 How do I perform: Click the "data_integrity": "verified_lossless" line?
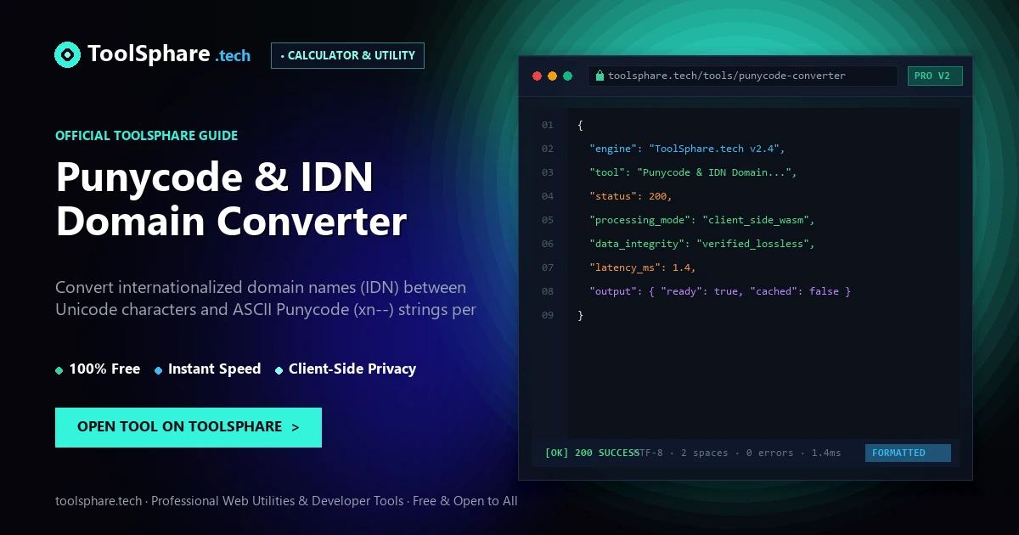click(702, 244)
